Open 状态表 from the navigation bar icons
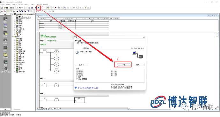 tap(5, 34)
